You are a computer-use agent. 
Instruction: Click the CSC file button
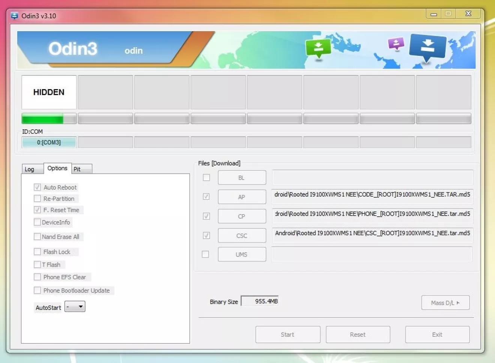(x=242, y=235)
